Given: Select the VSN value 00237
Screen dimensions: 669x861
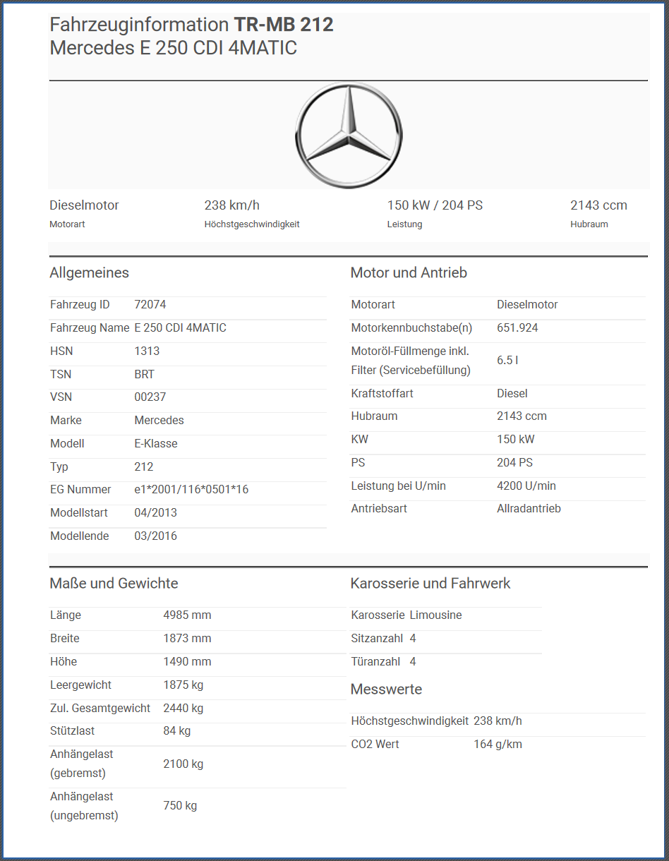Looking at the screenshot, I should click(150, 397).
